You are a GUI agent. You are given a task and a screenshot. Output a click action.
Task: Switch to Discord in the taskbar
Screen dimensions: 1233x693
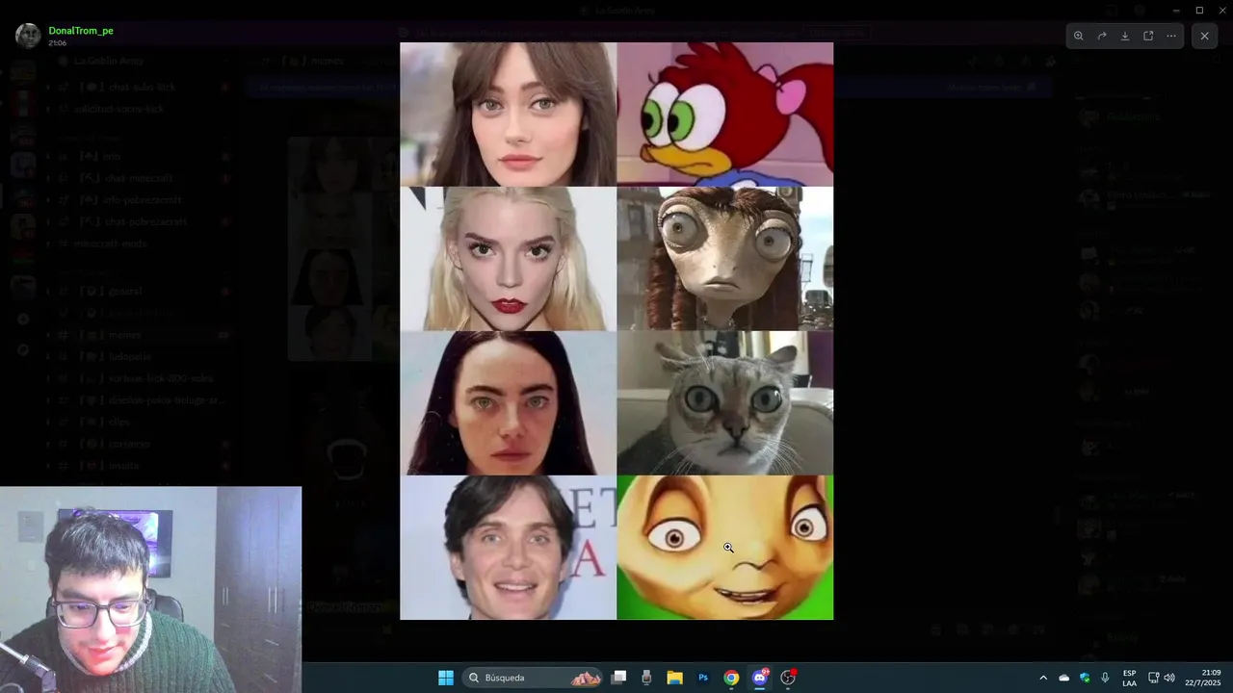759,678
